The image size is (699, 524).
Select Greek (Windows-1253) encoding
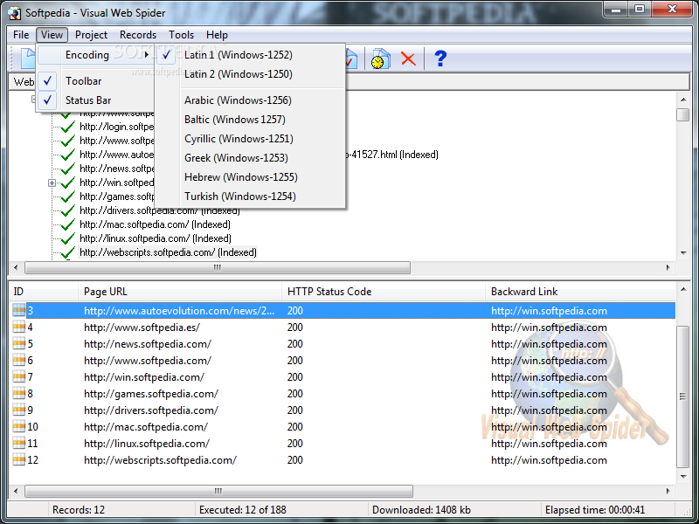[250, 158]
